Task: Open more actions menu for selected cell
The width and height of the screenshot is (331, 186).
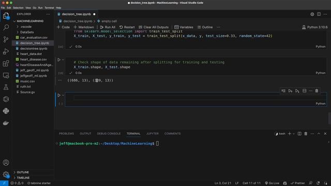Action: [310, 91]
